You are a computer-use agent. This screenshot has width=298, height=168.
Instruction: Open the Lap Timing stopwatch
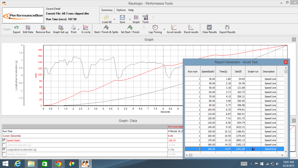pos(155,28)
